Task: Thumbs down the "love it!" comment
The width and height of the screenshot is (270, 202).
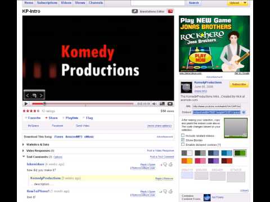Action: pyautogui.click(x=165, y=191)
